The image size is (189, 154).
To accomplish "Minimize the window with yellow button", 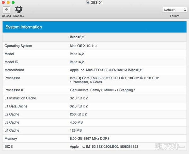I will pyautogui.click(x=8, y=3).
